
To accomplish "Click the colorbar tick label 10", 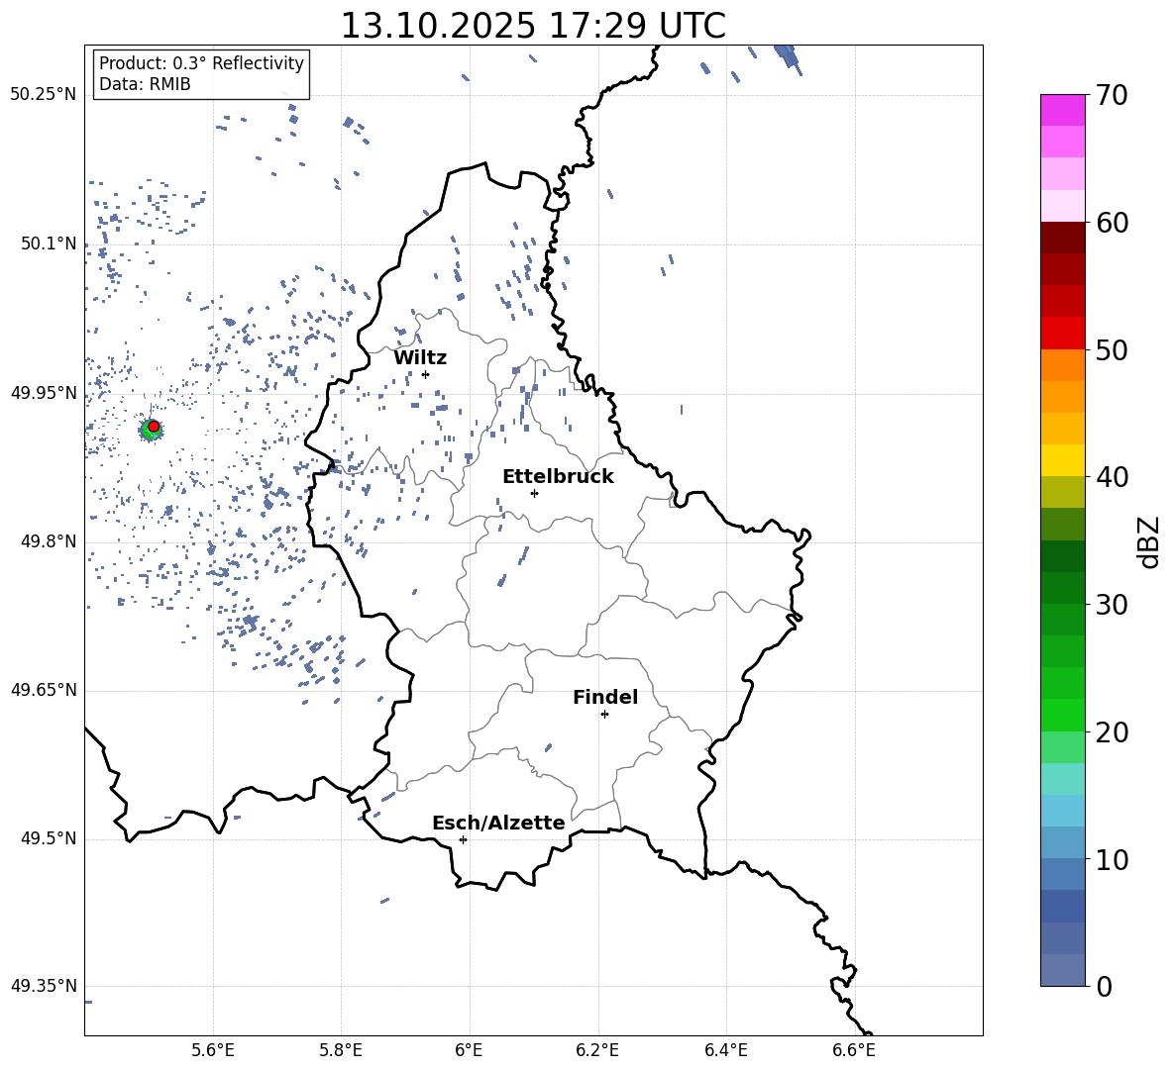I will click(x=1112, y=860).
